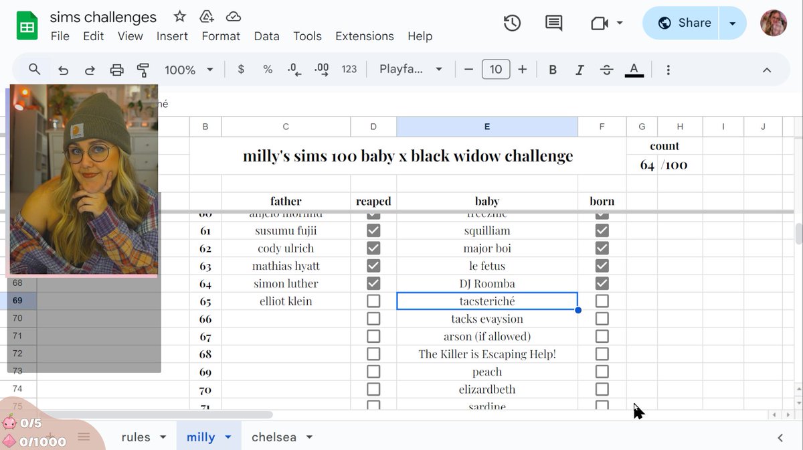The height and width of the screenshot is (450, 803).
Task: Format cell as percent
Action: [268, 69]
